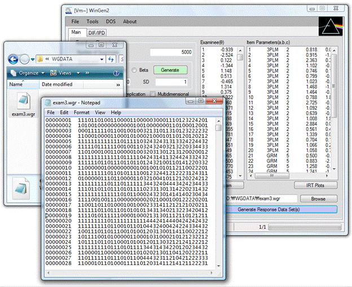
Task: Expand the WGDATA address dropdown
Action: 102,59
